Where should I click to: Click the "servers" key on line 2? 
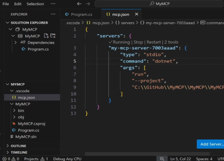click(x=110, y=36)
